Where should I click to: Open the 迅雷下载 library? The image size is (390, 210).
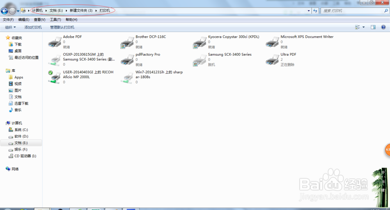(x=18, y=103)
